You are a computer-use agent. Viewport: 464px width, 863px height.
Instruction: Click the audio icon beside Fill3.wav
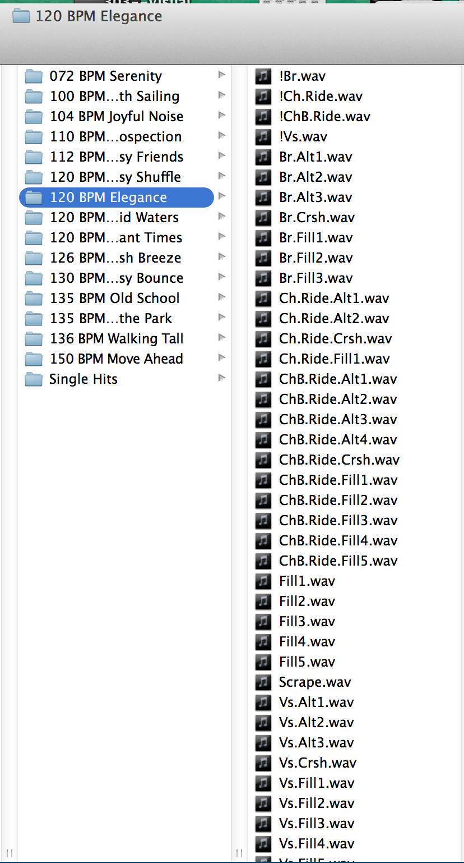(263, 622)
